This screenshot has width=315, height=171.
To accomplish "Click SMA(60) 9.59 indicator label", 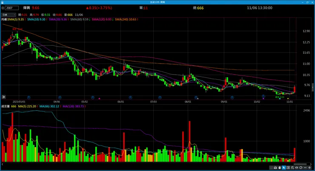I will tap(79, 20).
